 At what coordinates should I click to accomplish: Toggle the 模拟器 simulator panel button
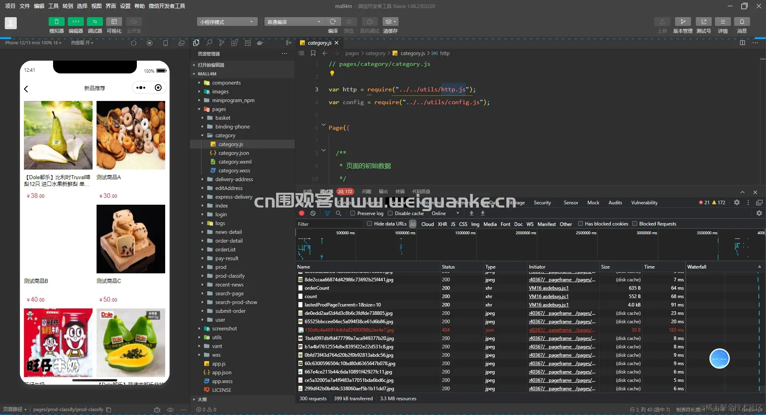(x=56, y=22)
